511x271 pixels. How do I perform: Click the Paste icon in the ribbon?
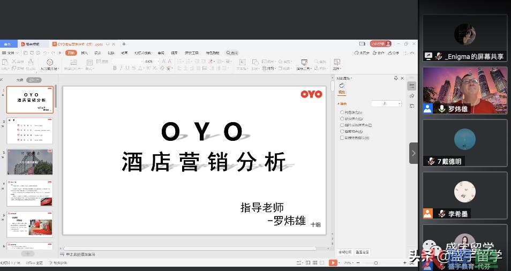pos(5,62)
